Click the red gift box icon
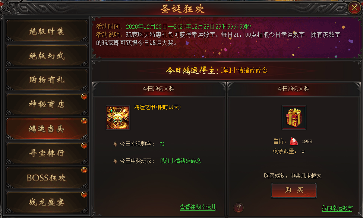 294,118
